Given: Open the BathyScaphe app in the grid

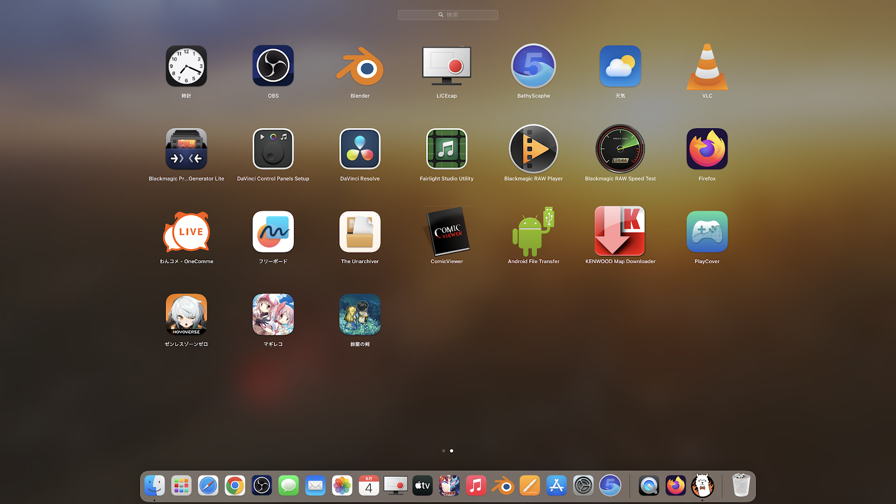Looking at the screenshot, I should [x=534, y=66].
